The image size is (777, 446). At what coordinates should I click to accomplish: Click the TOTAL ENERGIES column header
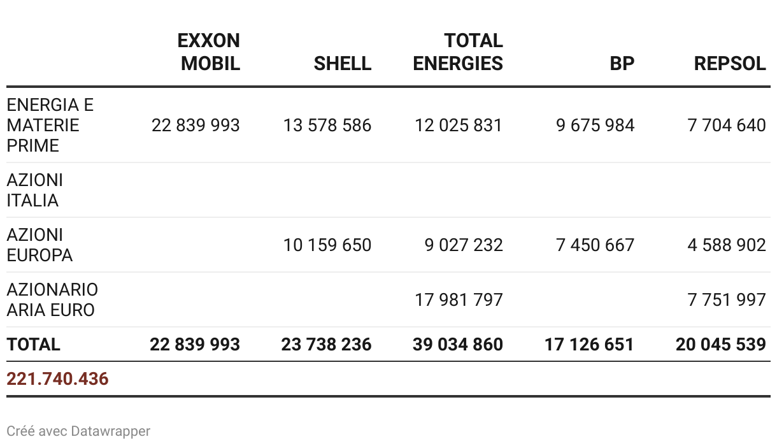(x=458, y=52)
